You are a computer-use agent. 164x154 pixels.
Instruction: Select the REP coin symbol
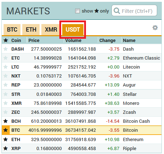tap(16, 85)
